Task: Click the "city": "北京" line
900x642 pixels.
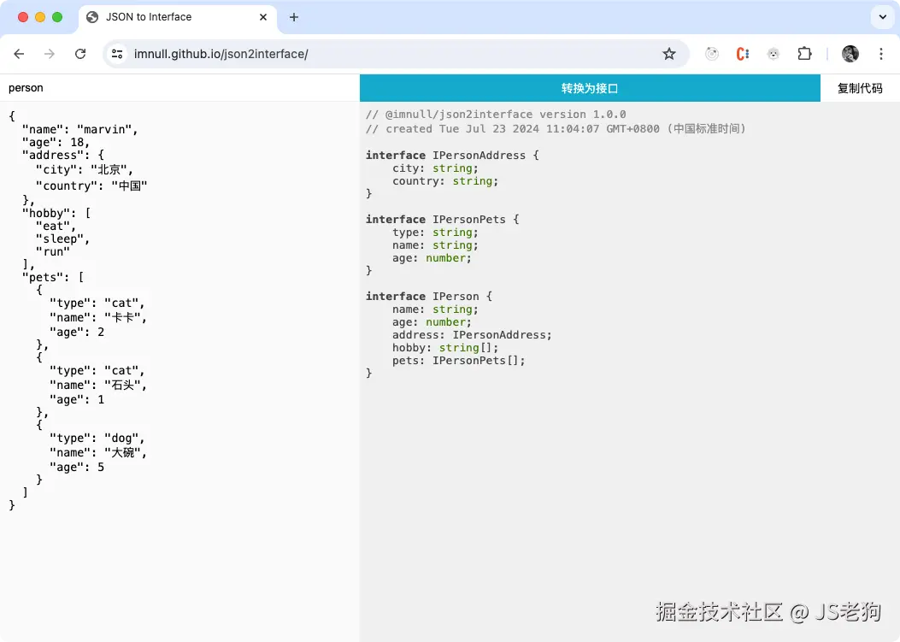Action: pyautogui.click(x=85, y=169)
